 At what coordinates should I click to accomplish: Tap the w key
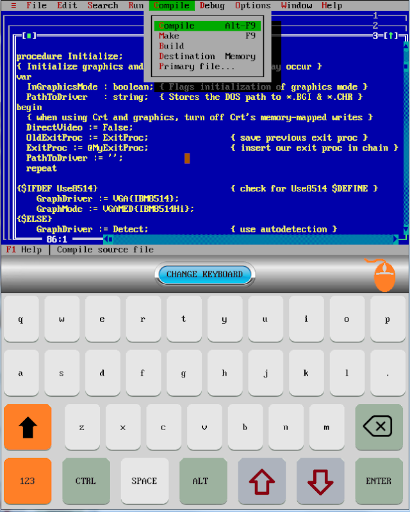(x=61, y=319)
